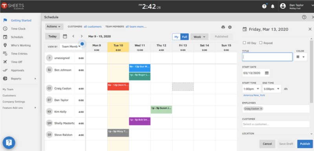Click the Publish button
This screenshot has height=151, width=314.
[x=305, y=144]
